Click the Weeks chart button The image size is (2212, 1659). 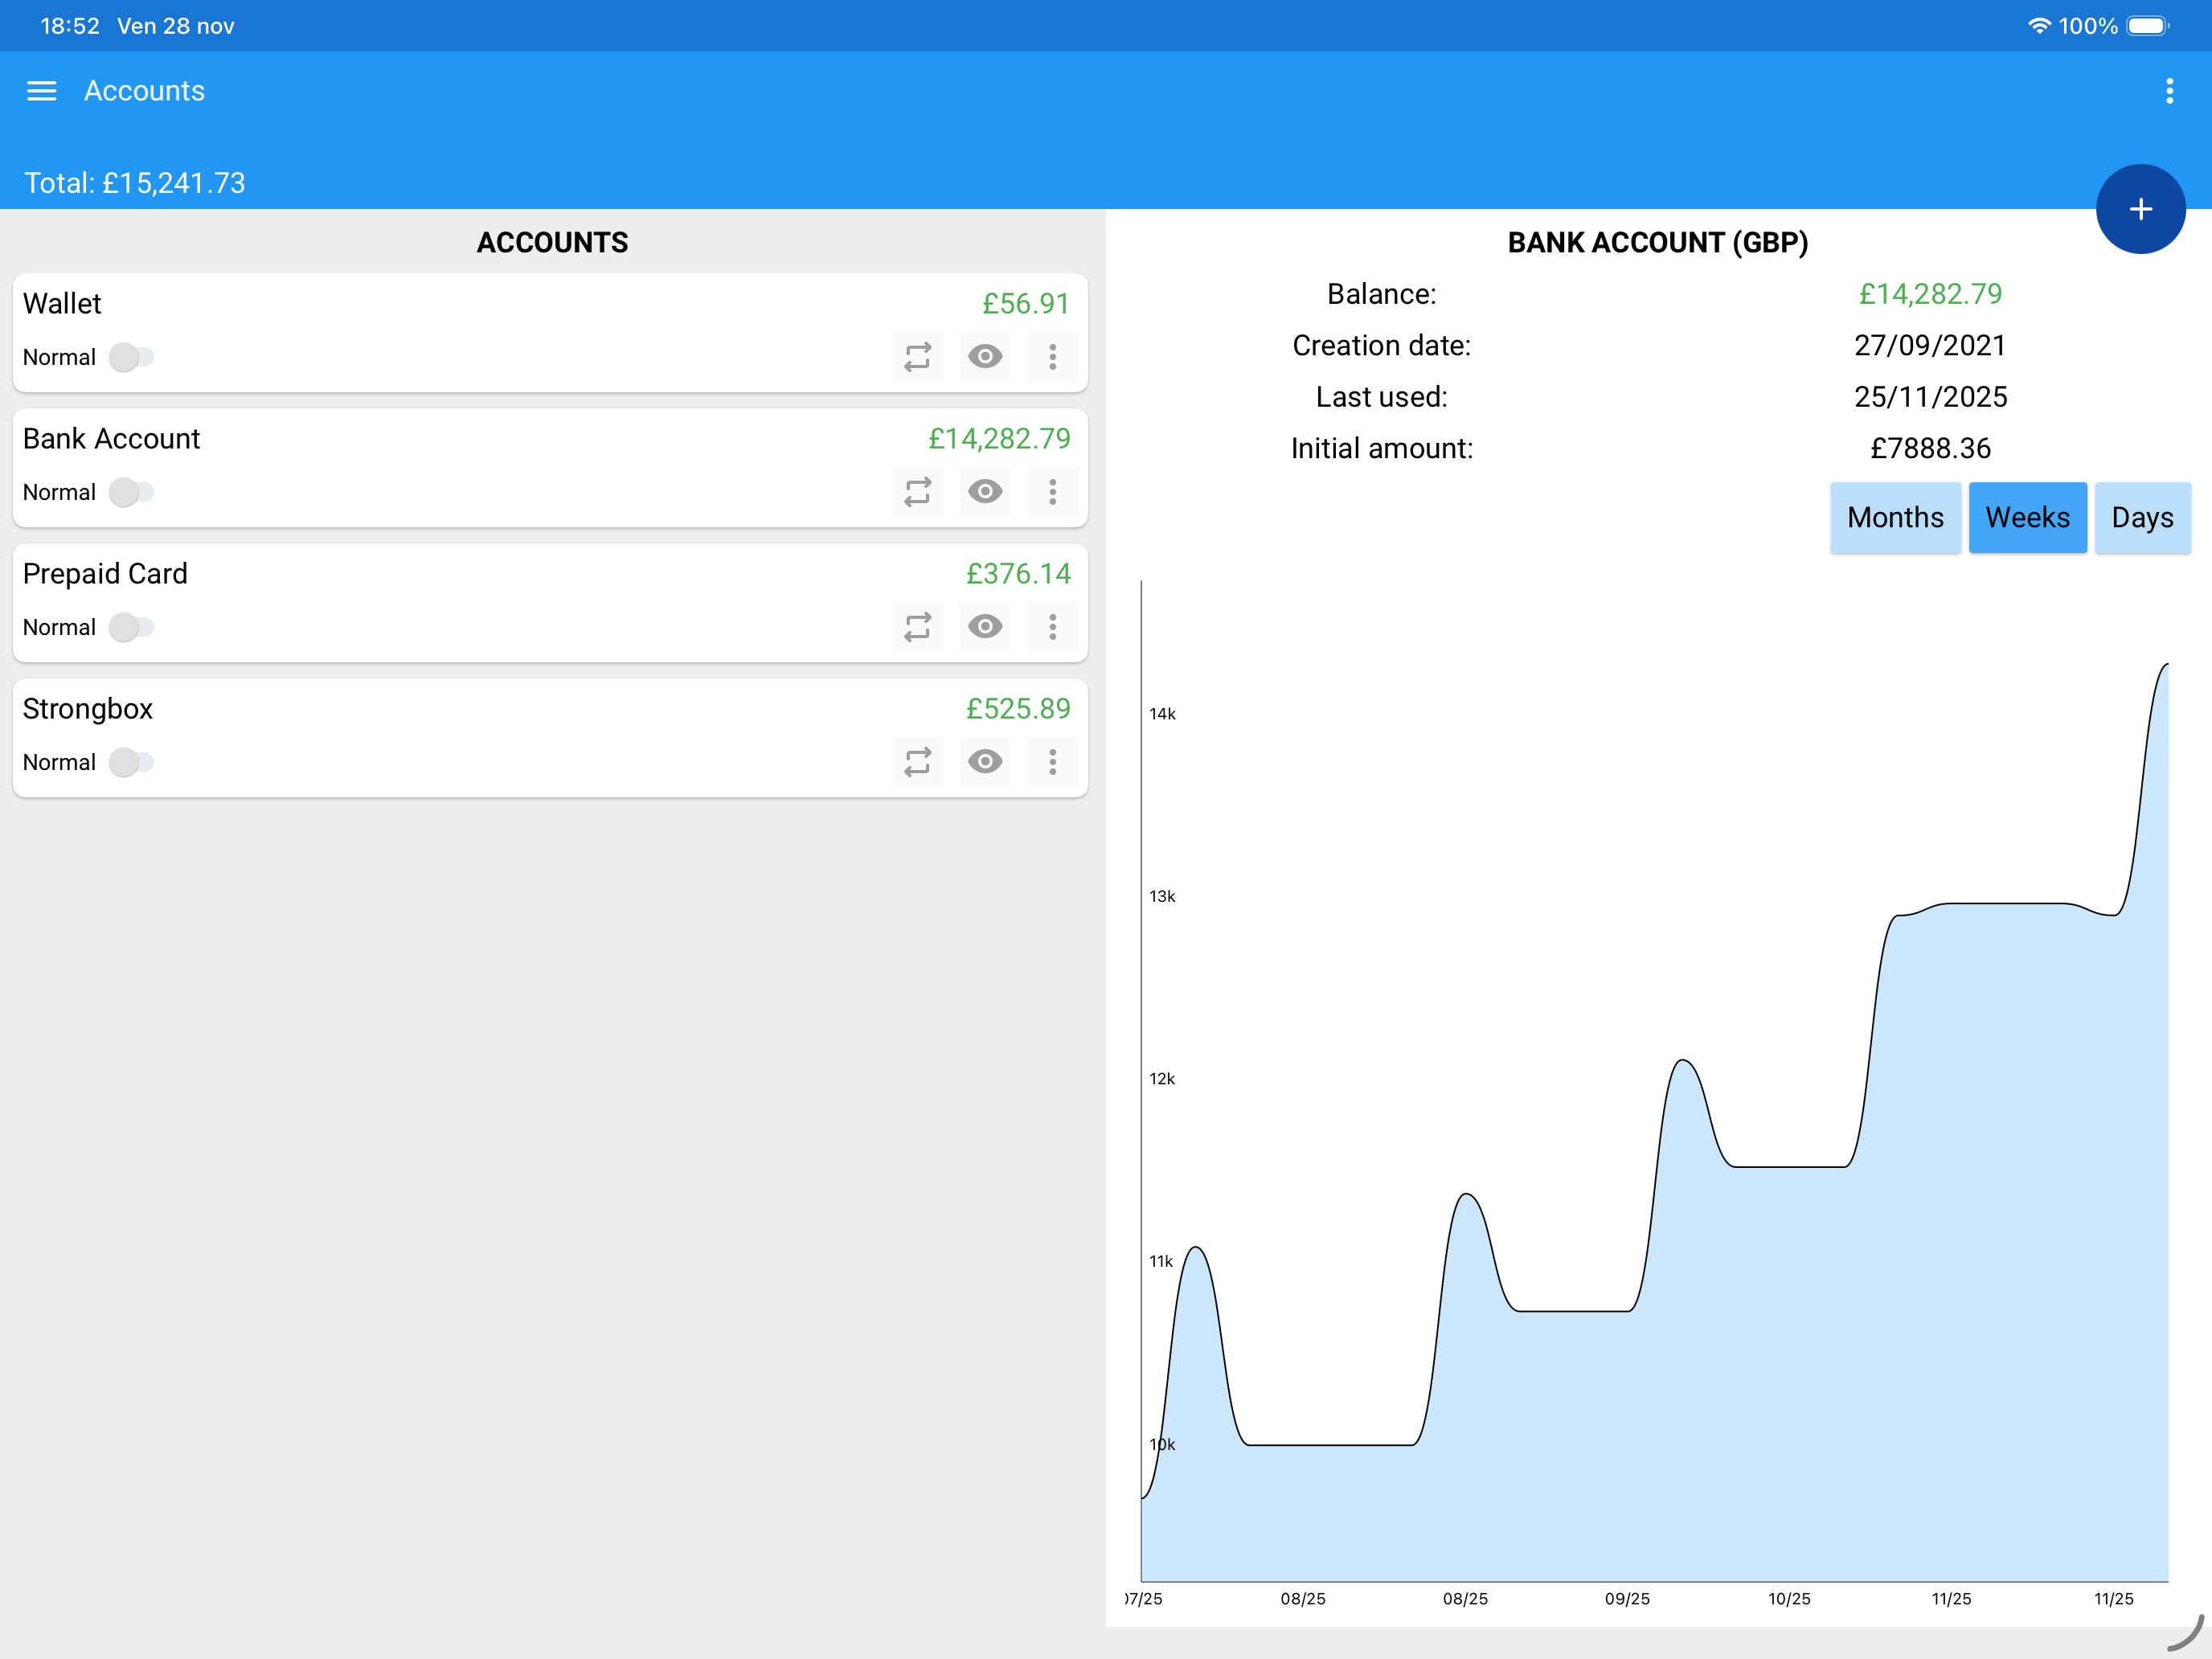[2027, 518]
